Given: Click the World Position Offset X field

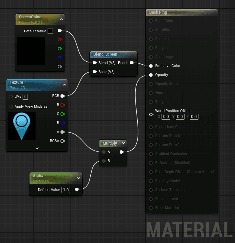Looking at the screenshot, I should click(166, 117).
